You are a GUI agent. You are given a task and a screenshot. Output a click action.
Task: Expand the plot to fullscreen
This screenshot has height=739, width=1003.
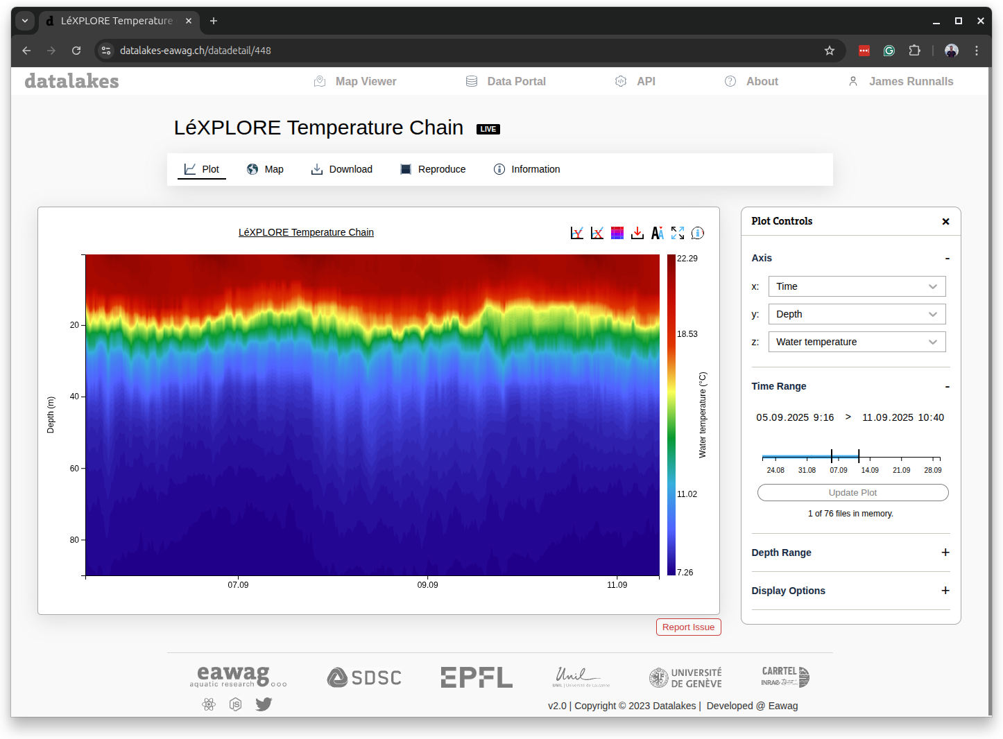pos(678,233)
